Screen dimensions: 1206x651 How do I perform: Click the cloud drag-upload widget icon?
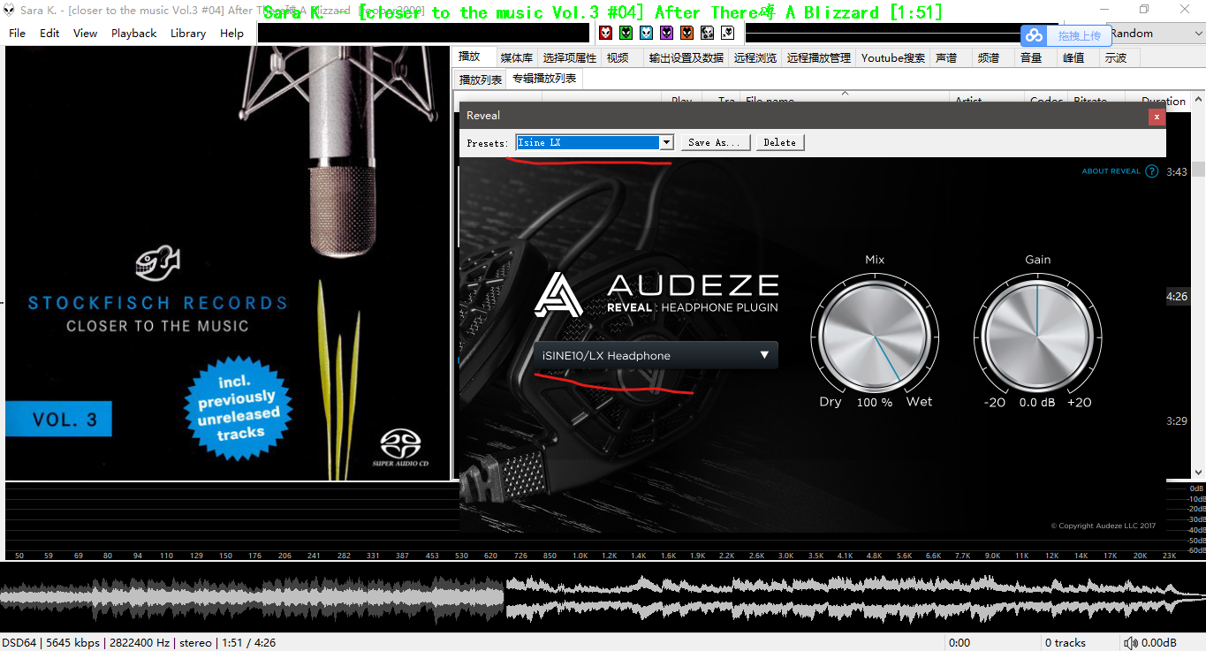1034,35
